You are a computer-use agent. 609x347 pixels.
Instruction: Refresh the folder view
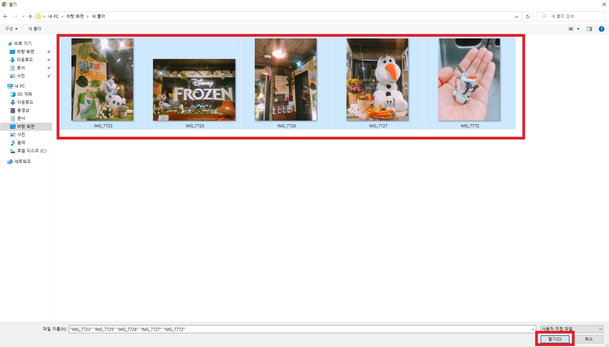click(527, 17)
